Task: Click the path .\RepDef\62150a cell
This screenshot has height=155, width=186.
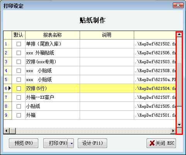Action: pyautogui.click(x=155, y=79)
